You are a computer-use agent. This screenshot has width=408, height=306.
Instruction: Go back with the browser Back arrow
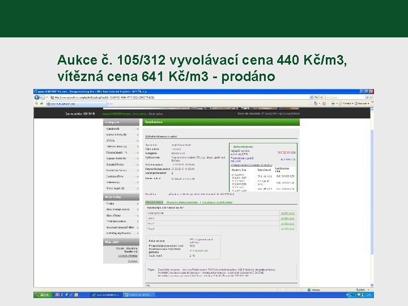coord(37,97)
